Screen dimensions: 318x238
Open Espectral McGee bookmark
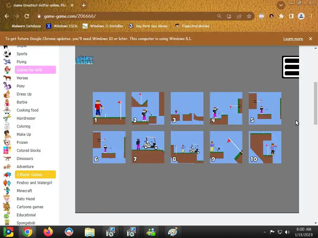coord(192,26)
